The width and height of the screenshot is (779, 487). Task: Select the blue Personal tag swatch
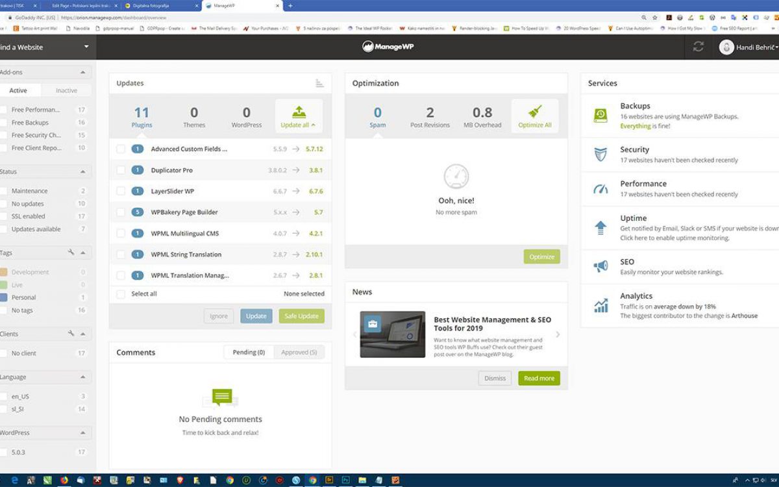4,297
